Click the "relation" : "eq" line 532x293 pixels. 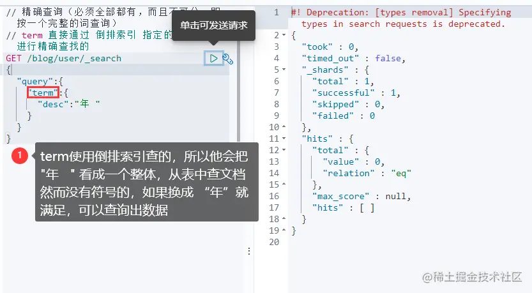pos(367,173)
